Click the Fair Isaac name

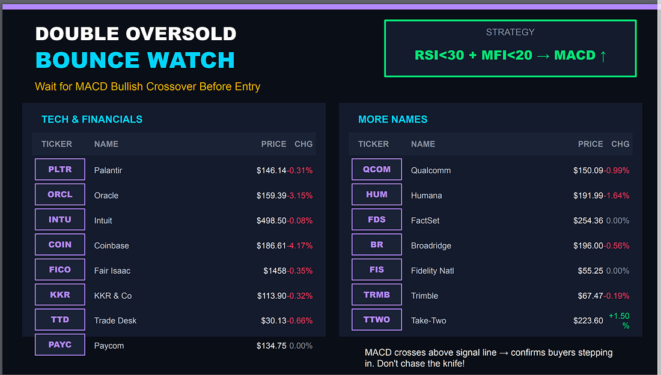tap(112, 271)
